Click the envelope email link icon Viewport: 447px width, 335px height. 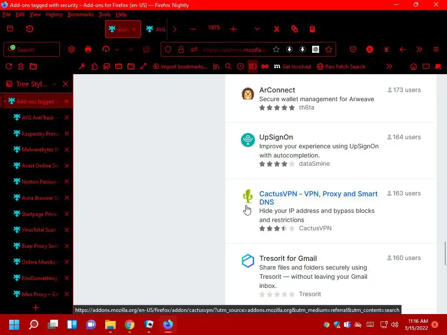[119, 66]
